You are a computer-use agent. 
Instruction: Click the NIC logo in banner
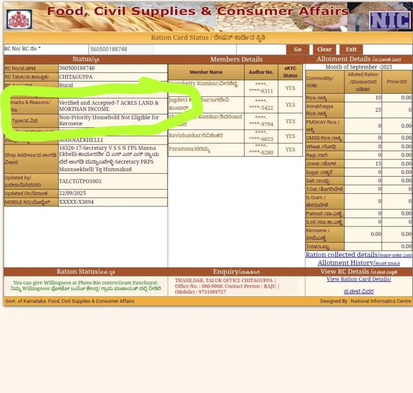(x=390, y=20)
